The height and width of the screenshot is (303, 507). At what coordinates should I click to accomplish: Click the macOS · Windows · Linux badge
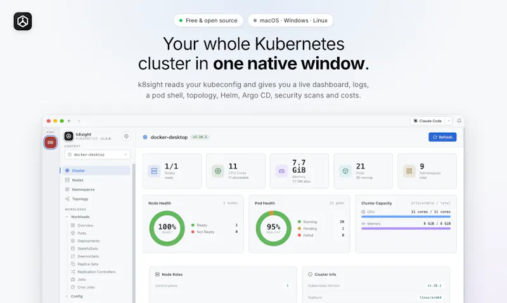click(x=290, y=20)
